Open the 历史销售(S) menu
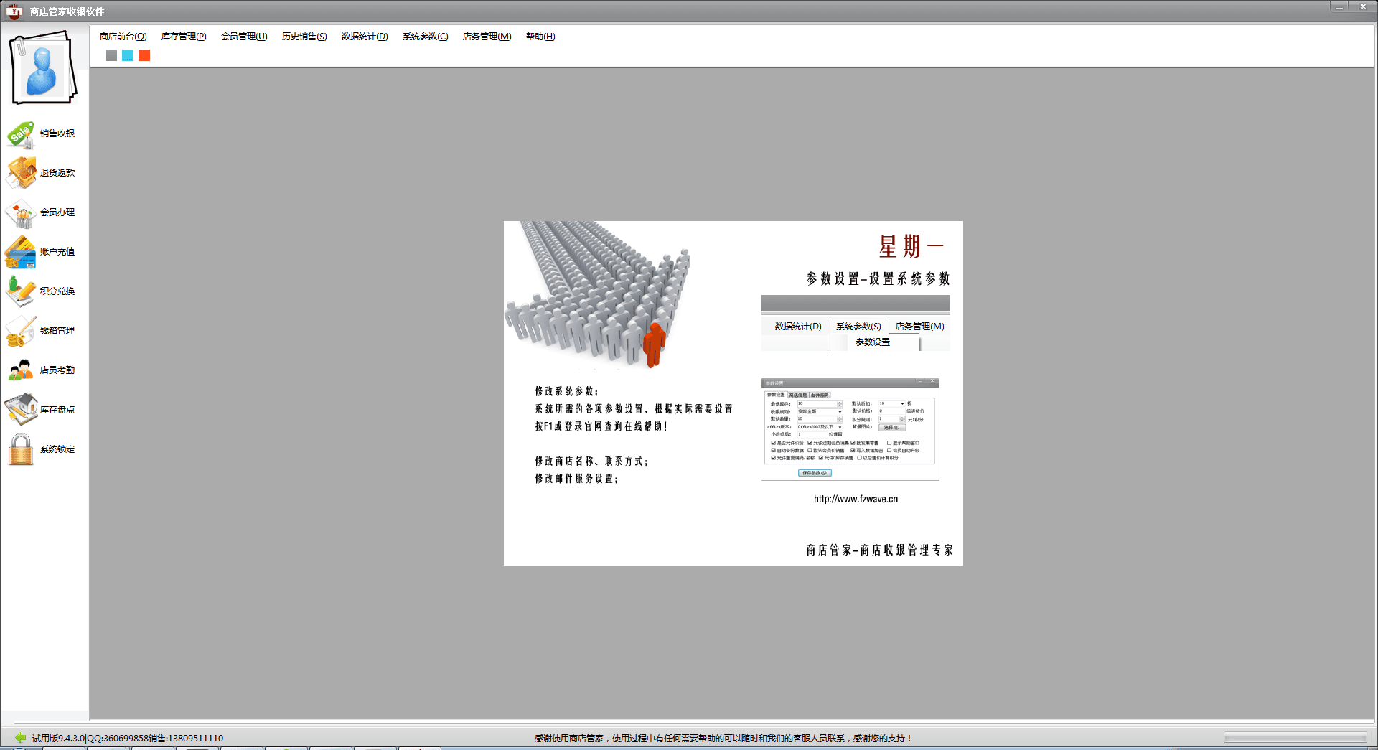 click(304, 37)
